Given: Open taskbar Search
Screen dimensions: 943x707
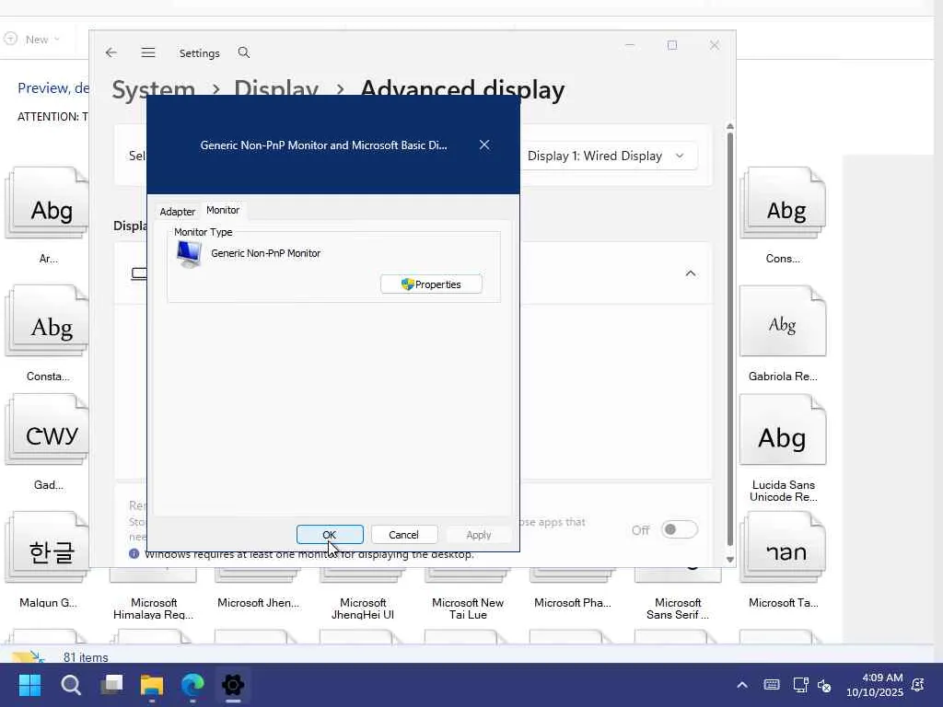Looking at the screenshot, I should pyautogui.click(x=71, y=685).
